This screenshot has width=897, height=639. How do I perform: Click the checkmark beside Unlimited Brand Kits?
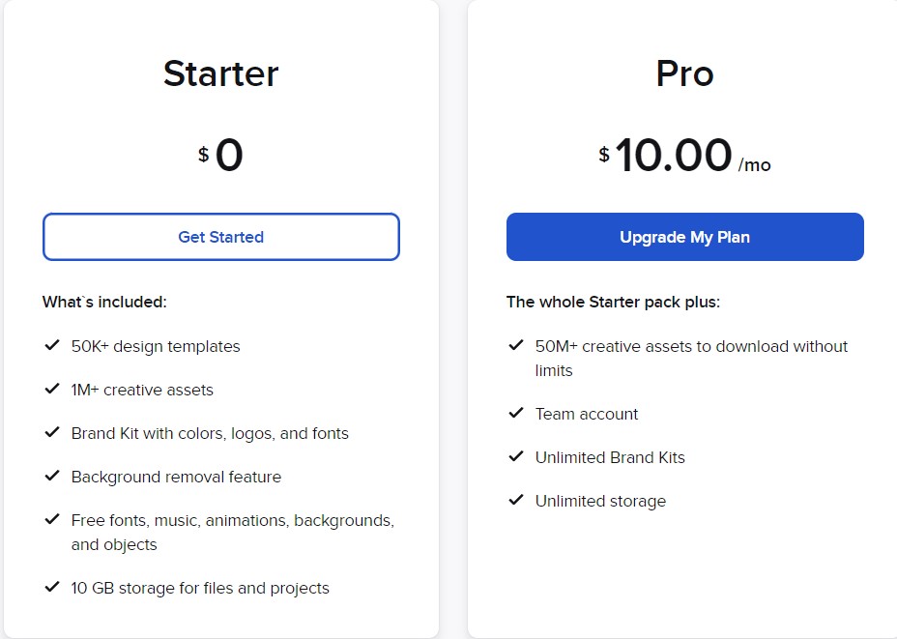[516, 457]
